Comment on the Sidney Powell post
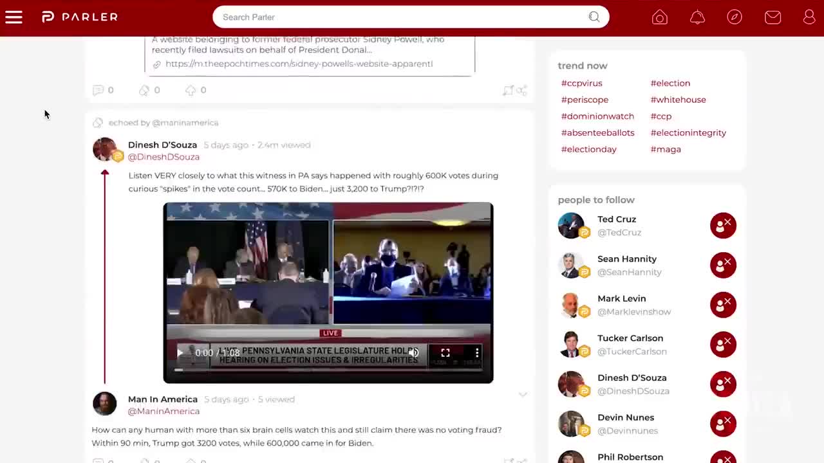The height and width of the screenshot is (463, 824). coord(98,90)
